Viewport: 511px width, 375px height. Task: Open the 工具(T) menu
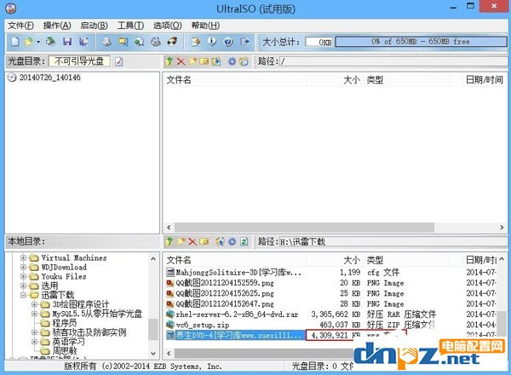point(130,26)
